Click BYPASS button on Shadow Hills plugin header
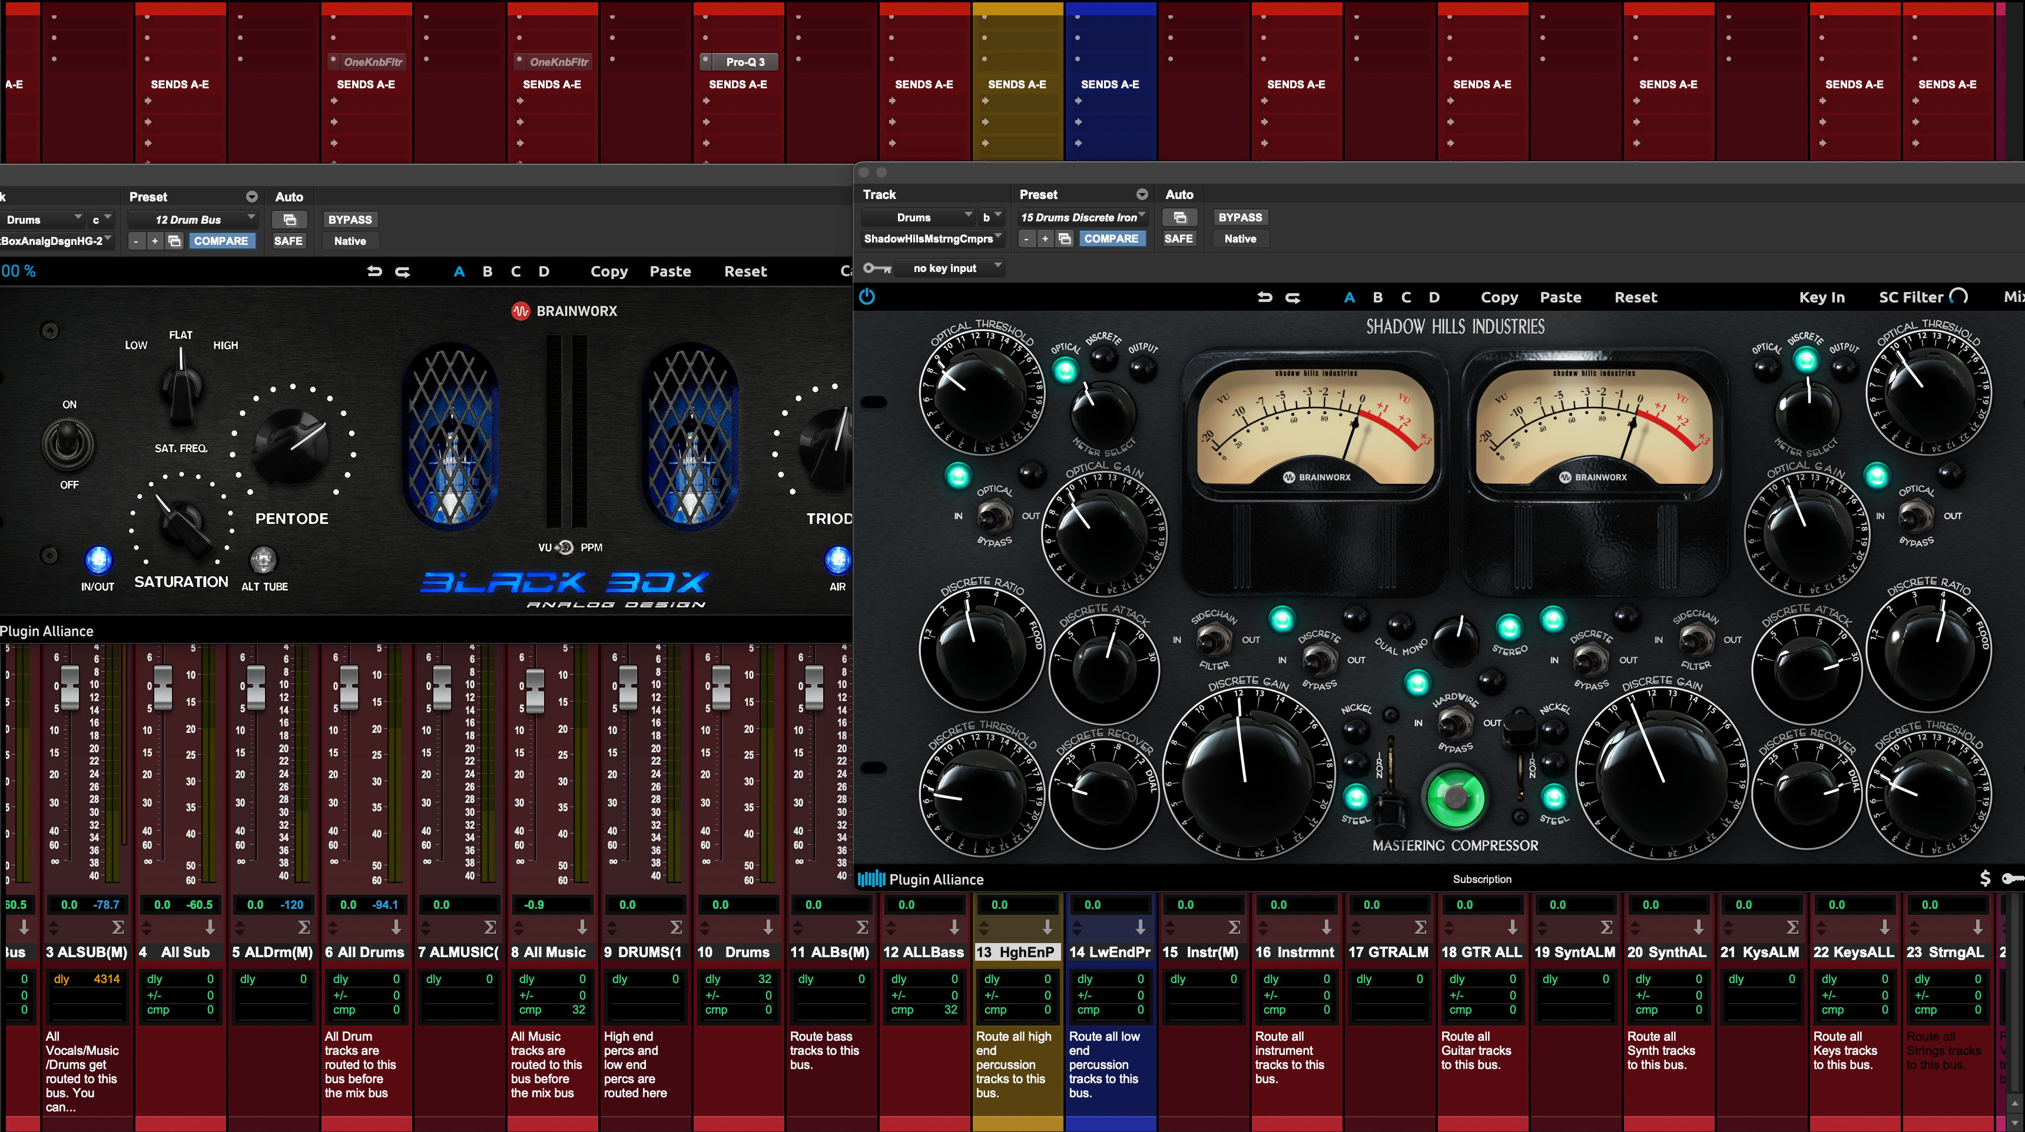This screenshot has height=1132, width=2025. click(1239, 217)
